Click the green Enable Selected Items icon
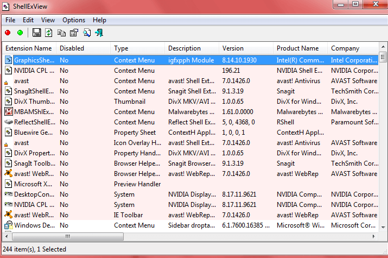 (x=20, y=33)
